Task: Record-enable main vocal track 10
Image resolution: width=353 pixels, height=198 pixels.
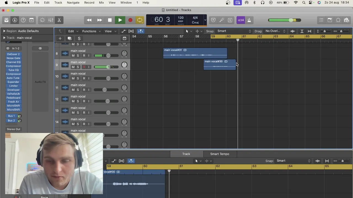Action: pos(84,78)
